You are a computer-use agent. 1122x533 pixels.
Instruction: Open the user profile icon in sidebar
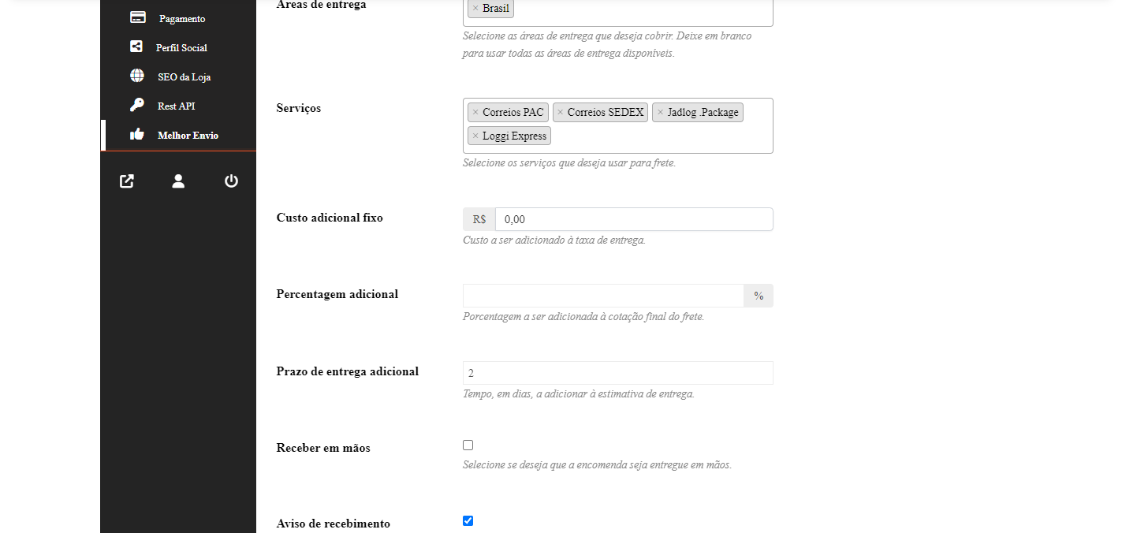(x=178, y=181)
